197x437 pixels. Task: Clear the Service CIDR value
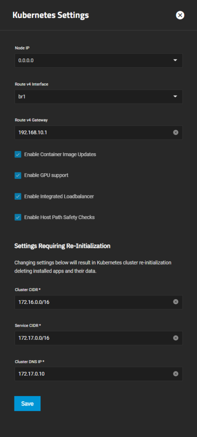(176, 338)
